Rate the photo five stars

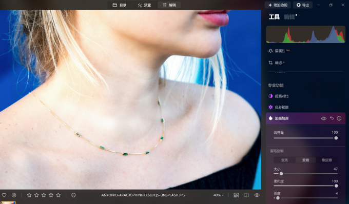[x=59, y=195]
